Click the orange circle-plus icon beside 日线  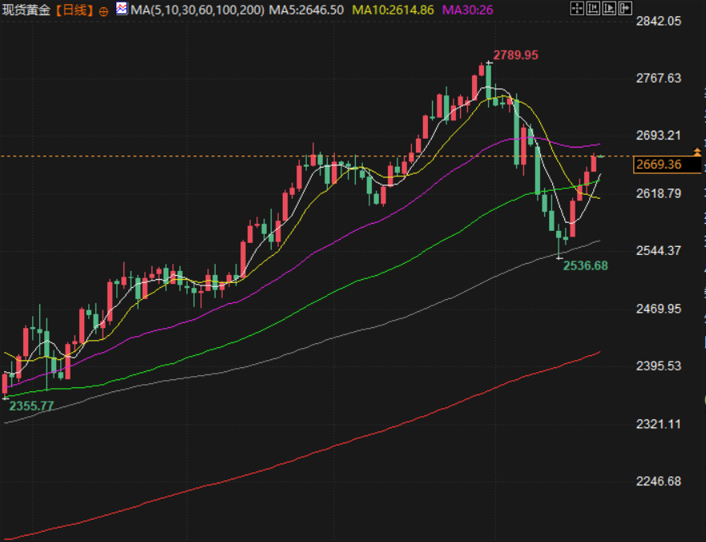[x=103, y=11]
